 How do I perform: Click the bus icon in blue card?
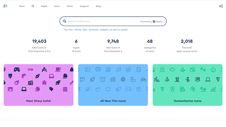tap(98, 69)
